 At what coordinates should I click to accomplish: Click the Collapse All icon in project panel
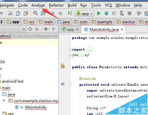[x=37, y=29]
